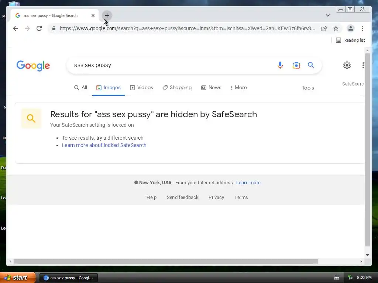This screenshot has height=283, width=378.
Task: Select Chrome window in taskbar
Action: tap(68, 278)
